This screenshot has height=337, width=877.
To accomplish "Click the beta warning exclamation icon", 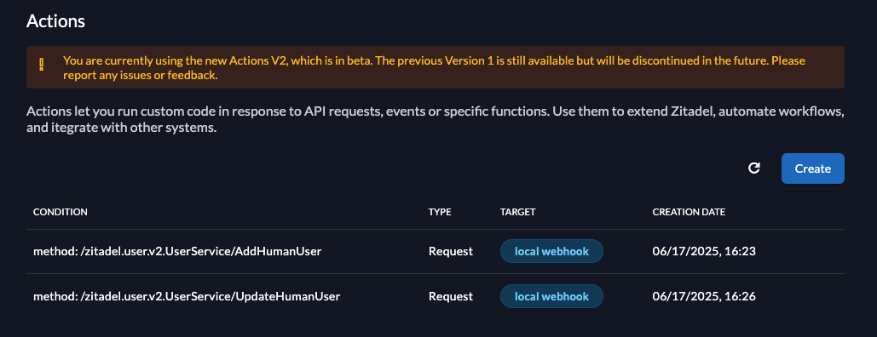I will coord(42,65).
